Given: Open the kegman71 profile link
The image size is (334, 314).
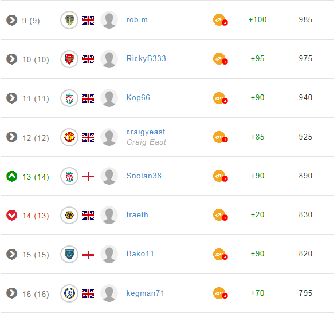Looking at the screenshot, I should coord(146,293).
